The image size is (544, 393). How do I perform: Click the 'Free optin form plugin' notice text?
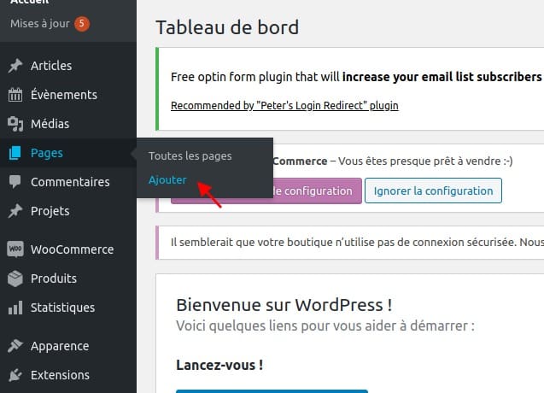pos(356,77)
